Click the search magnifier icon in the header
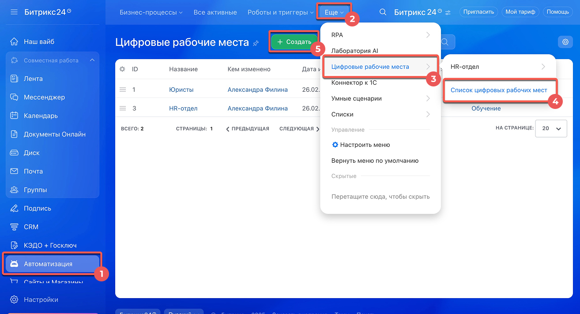This screenshot has width=580, height=314. 383,12
